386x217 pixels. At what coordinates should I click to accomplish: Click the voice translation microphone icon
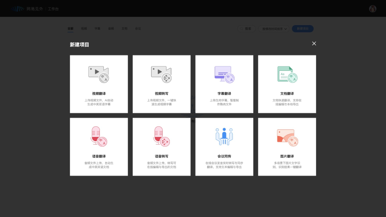98,136
